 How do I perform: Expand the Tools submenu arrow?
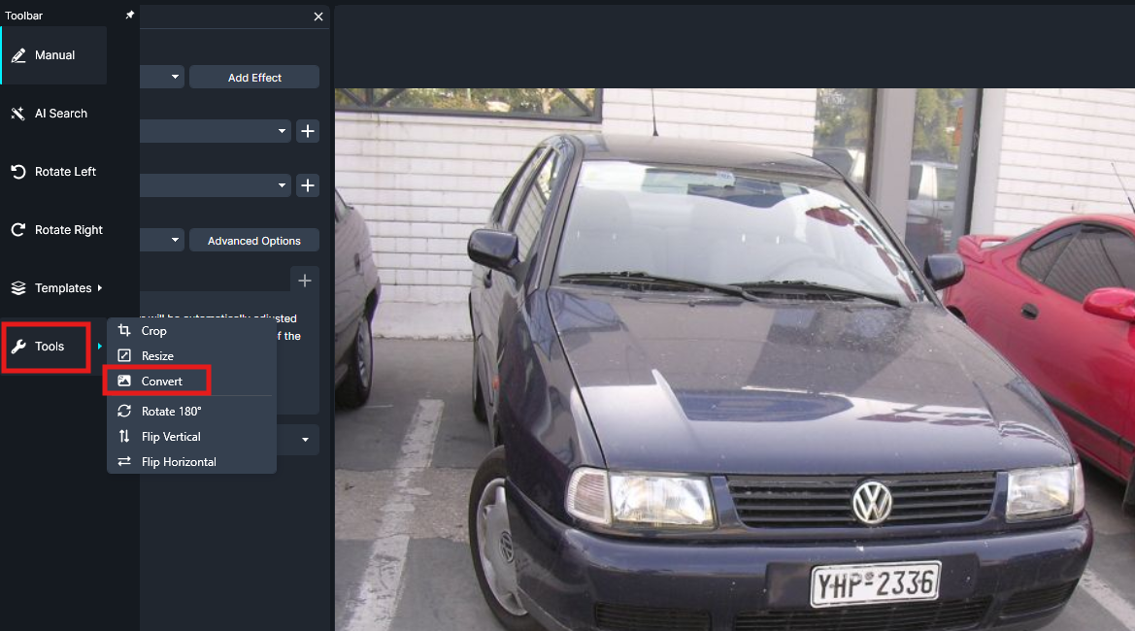pos(100,347)
